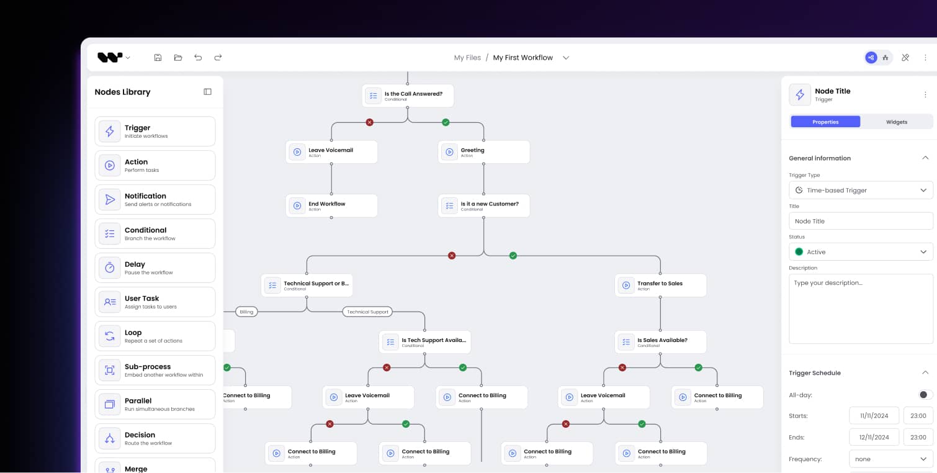This screenshot has width=937, height=473.
Task: Select the Parallel node in library
Action: pyautogui.click(x=155, y=405)
